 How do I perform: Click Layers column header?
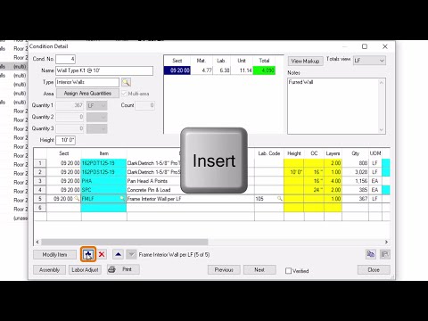click(x=333, y=153)
